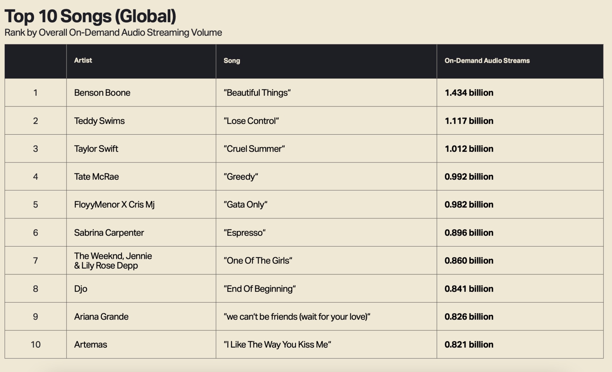Select '0.992 billion' streams for Greedy

click(469, 177)
